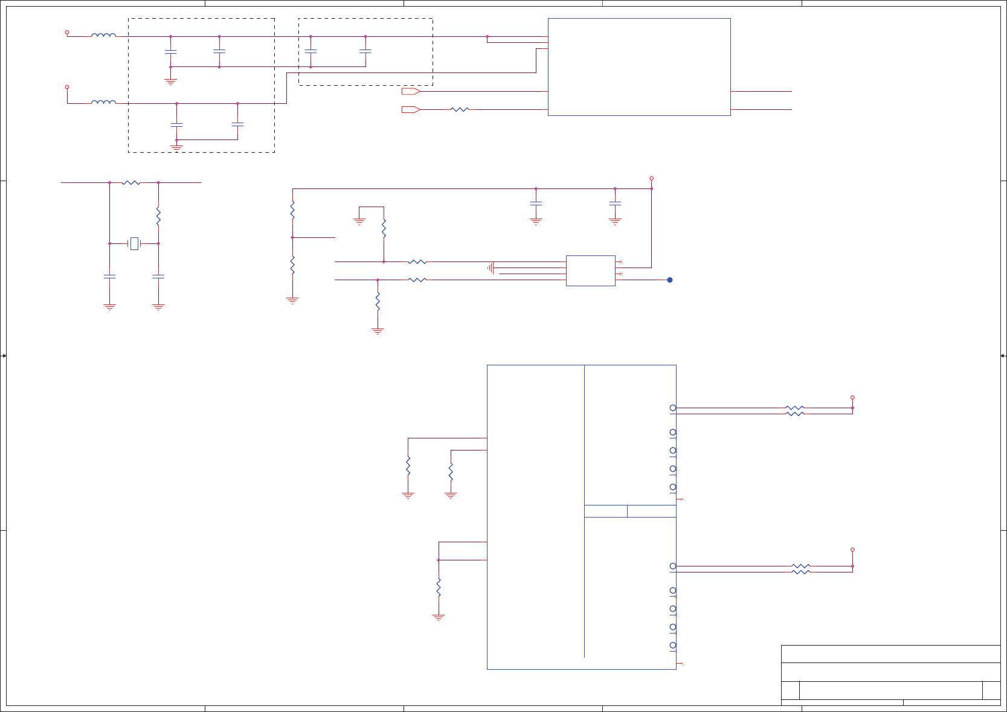Click the power circle above the upper pull-up pair

pyautogui.click(x=852, y=397)
